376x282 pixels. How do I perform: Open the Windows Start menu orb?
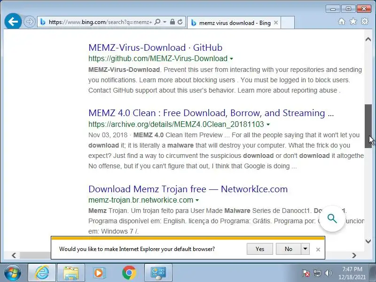pos(13,273)
